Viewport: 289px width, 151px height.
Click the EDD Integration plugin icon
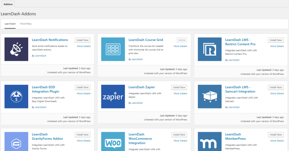tap(16, 97)
